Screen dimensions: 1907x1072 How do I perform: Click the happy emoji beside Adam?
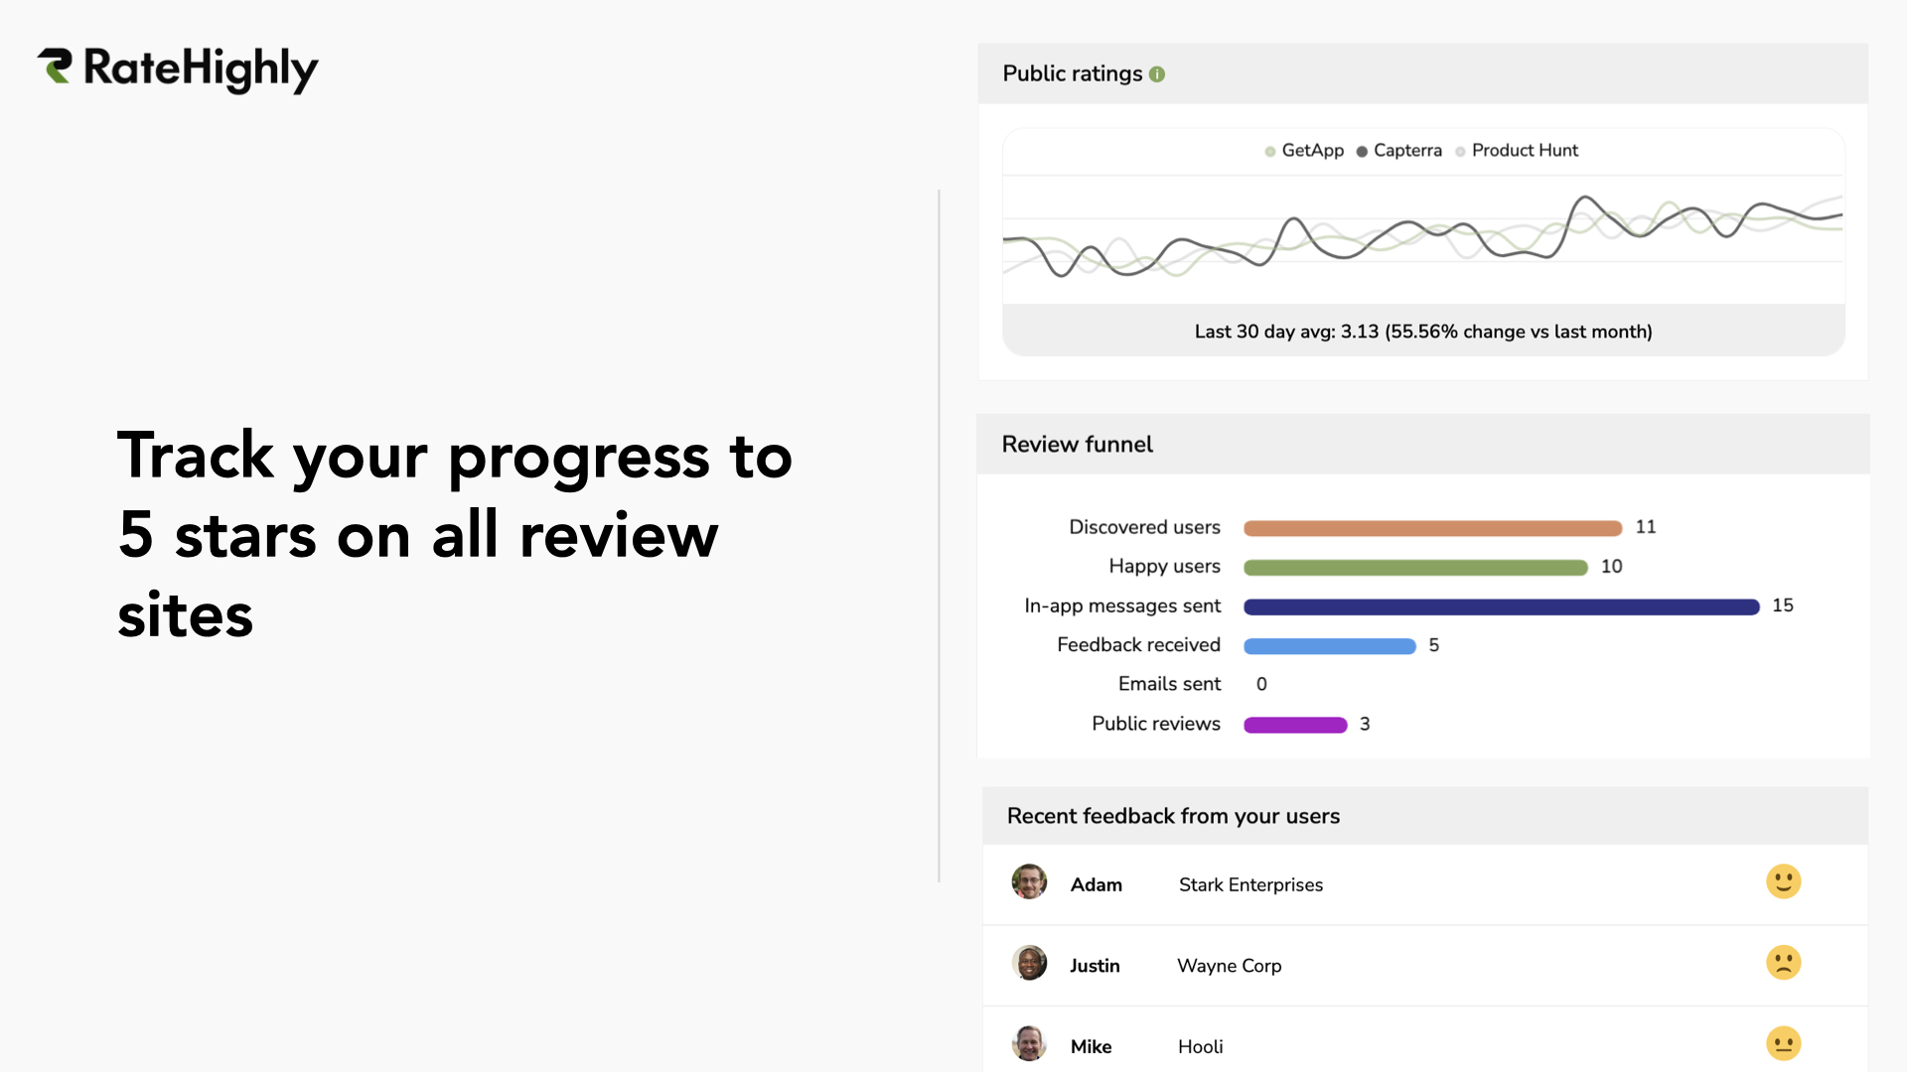click(1783, 880)
